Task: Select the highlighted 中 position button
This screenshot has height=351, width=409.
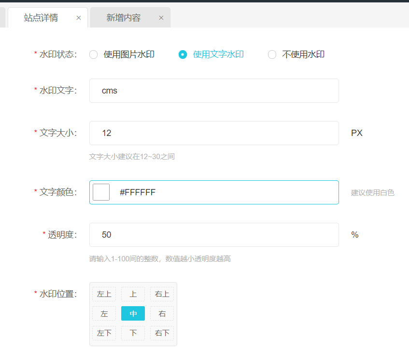Action: [133, 314]
